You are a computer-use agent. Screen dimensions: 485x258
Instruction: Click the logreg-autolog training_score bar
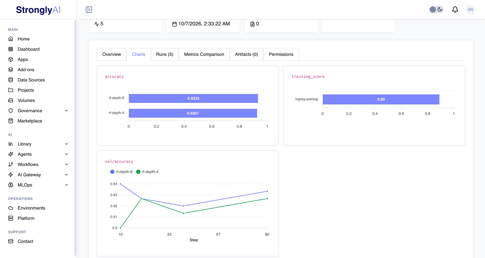381,99
